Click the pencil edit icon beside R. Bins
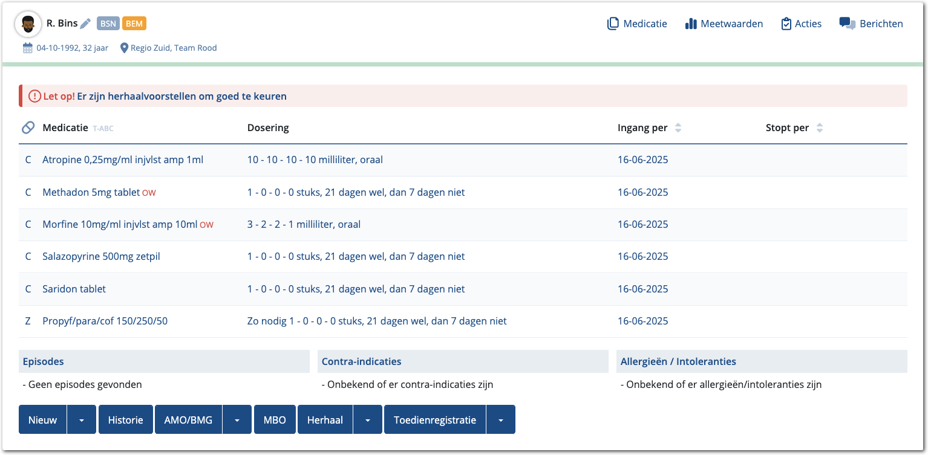 85,24
